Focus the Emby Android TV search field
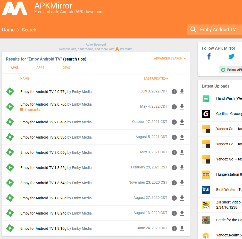Image resolution: width=242 pixels, height=239 pixels. coord(218,30)
